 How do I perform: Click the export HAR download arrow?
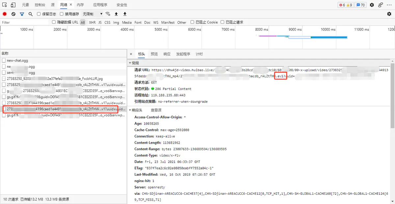pyautogui.click(x=125, y=14)
